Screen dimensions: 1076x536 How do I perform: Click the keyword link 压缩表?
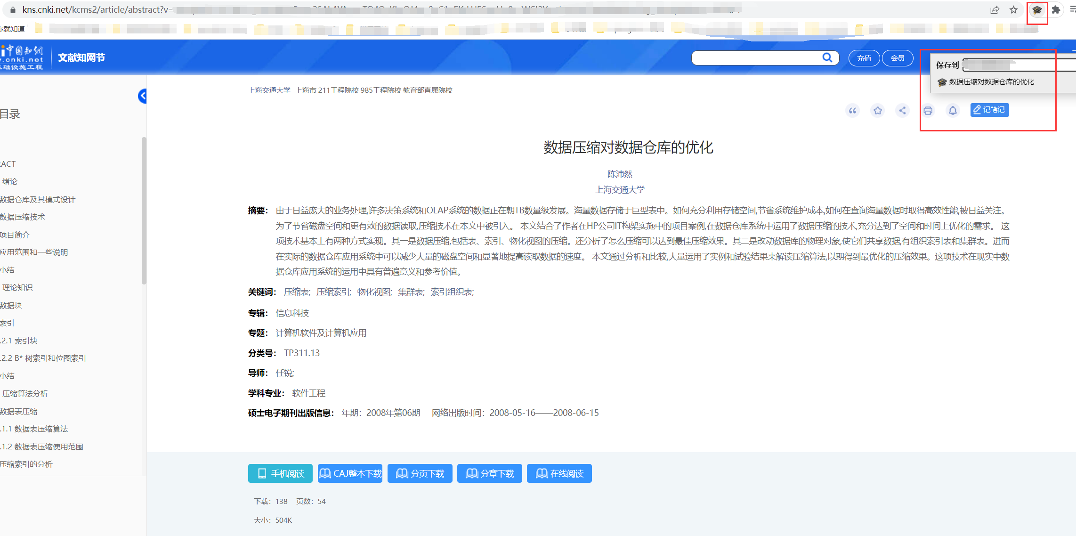click(x=296, y=292)
